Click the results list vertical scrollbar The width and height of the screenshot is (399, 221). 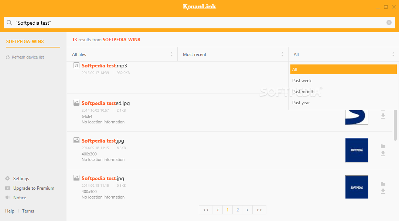pyautogui.click(x=395, y=124)
